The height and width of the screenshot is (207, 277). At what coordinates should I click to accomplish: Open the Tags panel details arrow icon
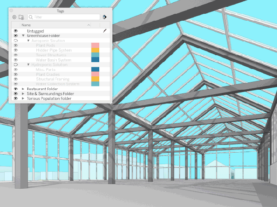point(105,17)
